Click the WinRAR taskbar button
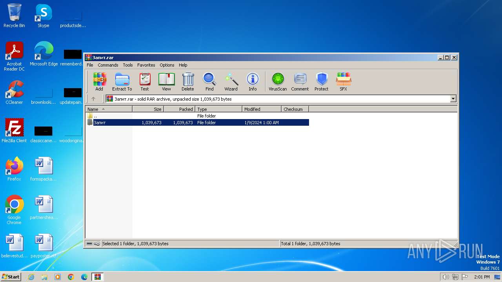Viewport: 502px width, 282px height. pos(98,277)
